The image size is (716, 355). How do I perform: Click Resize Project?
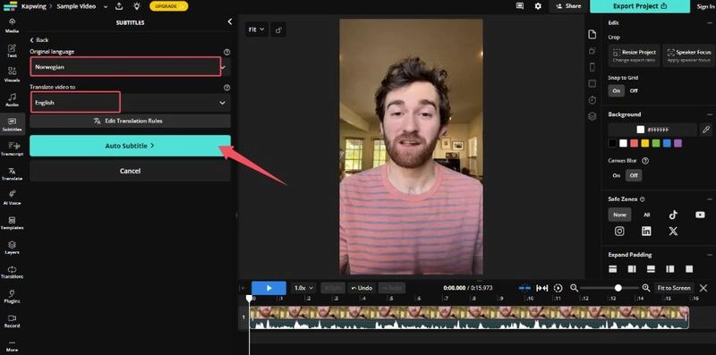(635, 55)
